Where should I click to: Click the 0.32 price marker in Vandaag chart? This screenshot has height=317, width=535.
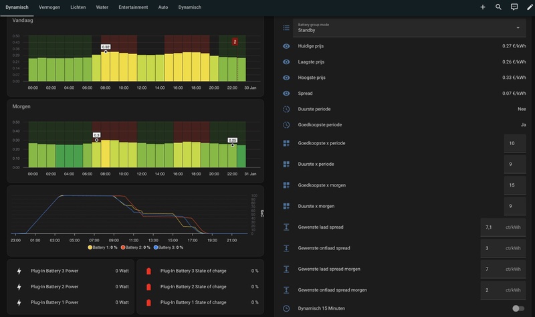(x=106, y=47)
